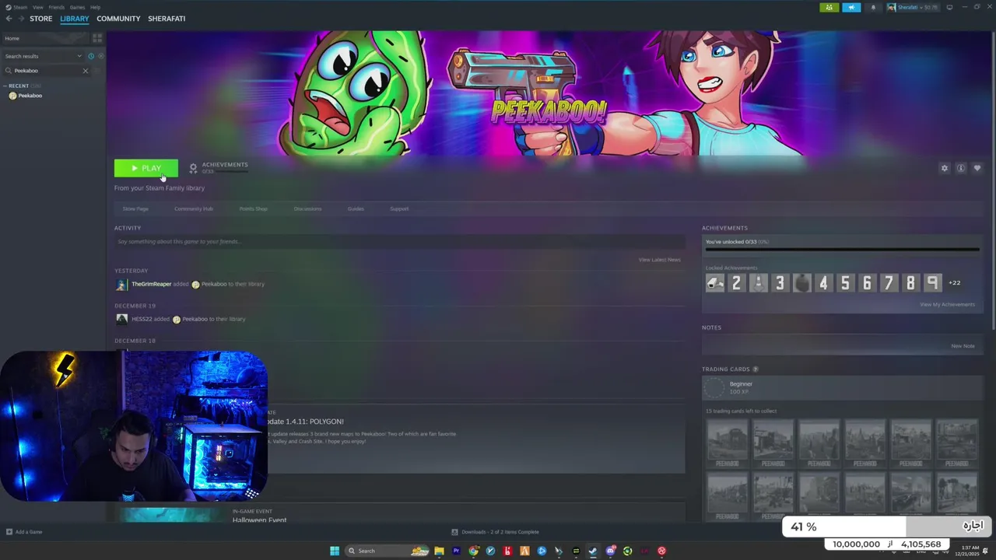This screenshot has height=560, width=996.
Task: Click View My Achievements
Action: [947, 304]
